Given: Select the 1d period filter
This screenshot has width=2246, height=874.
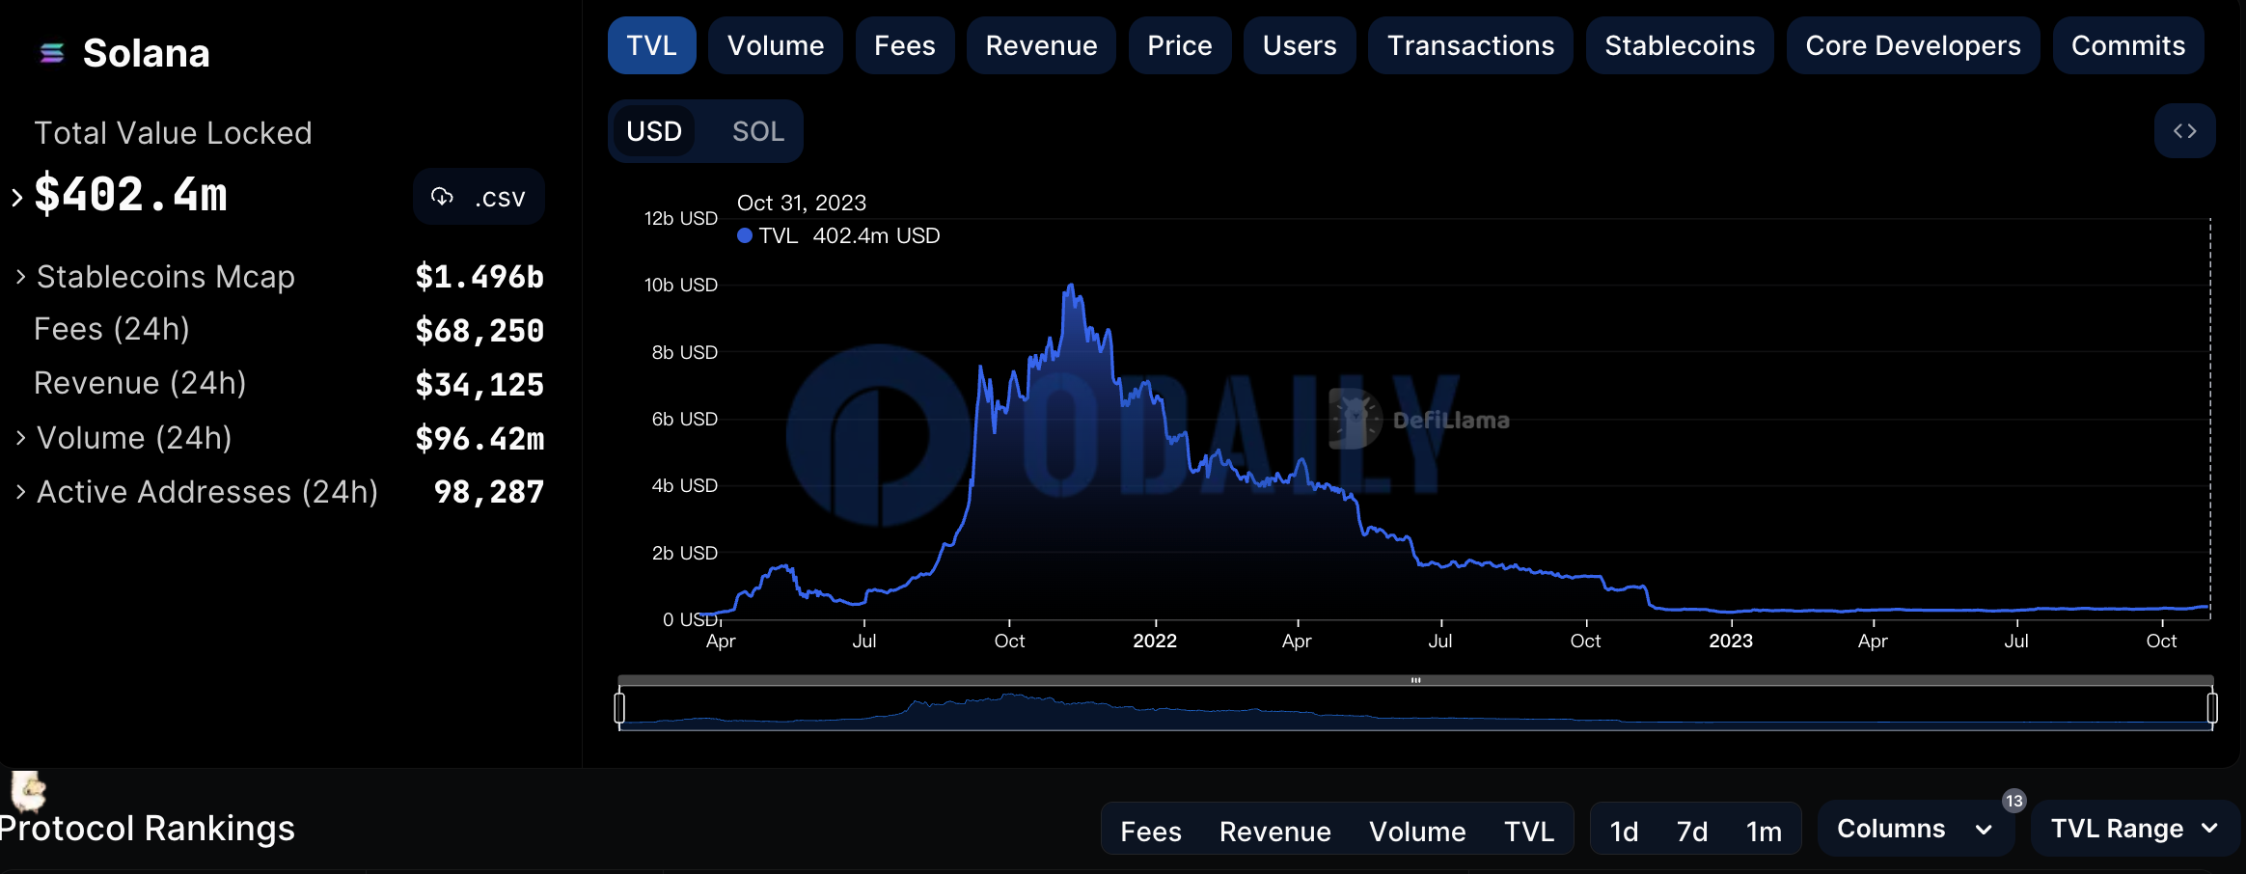Looking at the screenshot, I should [1625, 832].
